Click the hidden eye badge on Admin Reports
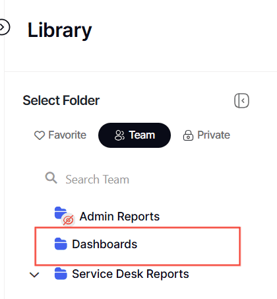This screenshot has width=277, height=299. click(x=69, y=220)
